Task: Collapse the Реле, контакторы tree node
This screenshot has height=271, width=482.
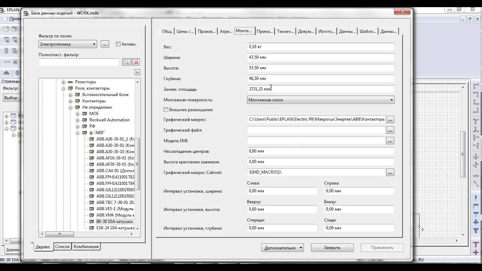Action: coord(64,88)
